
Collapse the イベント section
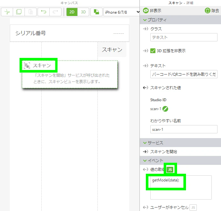tap(145, 161)
